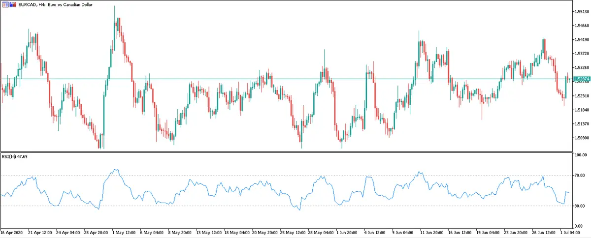Click the RSI 30.00 level label
Screen dimensions: 591x238
[581, 206]
